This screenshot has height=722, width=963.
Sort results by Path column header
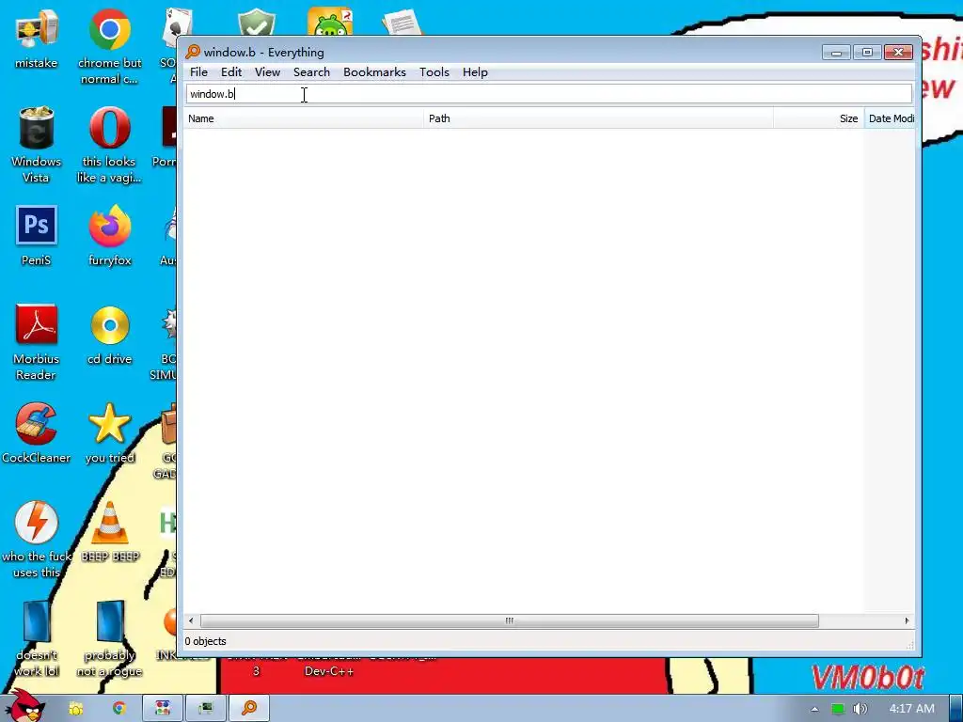[x=598, y=118]
